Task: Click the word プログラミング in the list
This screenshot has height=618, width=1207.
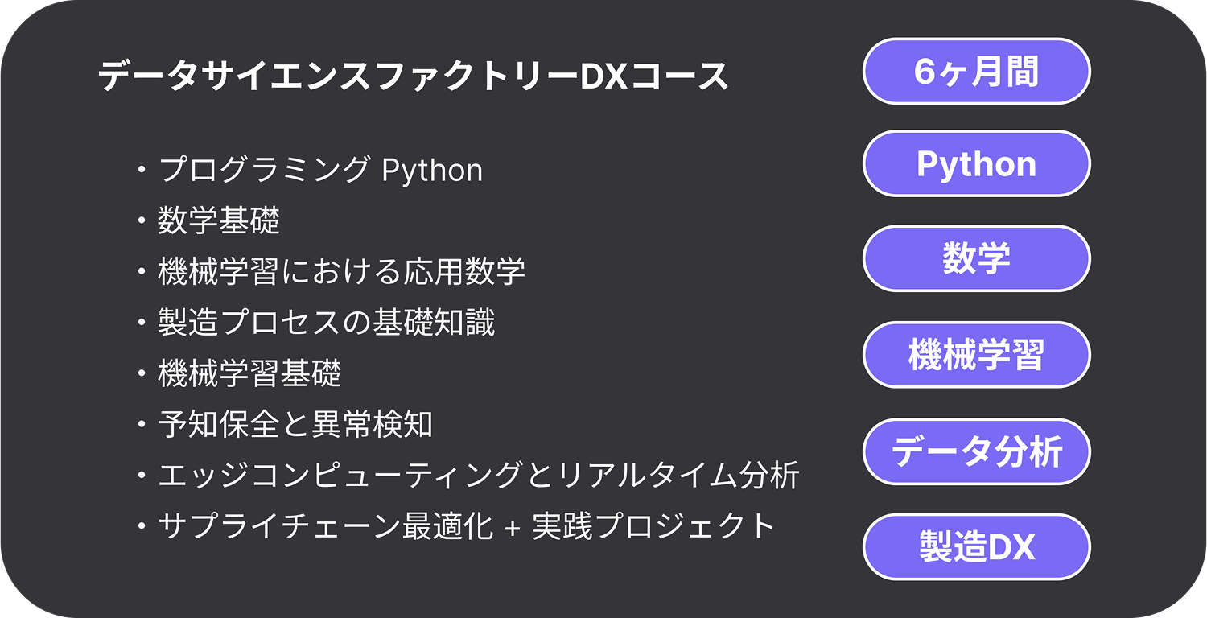Action: 264,171
